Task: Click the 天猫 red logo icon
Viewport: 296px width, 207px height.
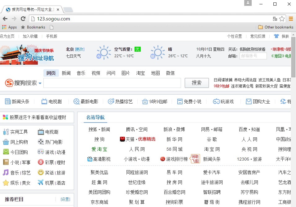Action: coord(122,139)
